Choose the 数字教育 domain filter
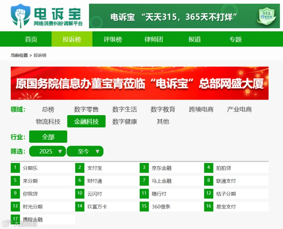The image size is (283, 229). (163, 109)
